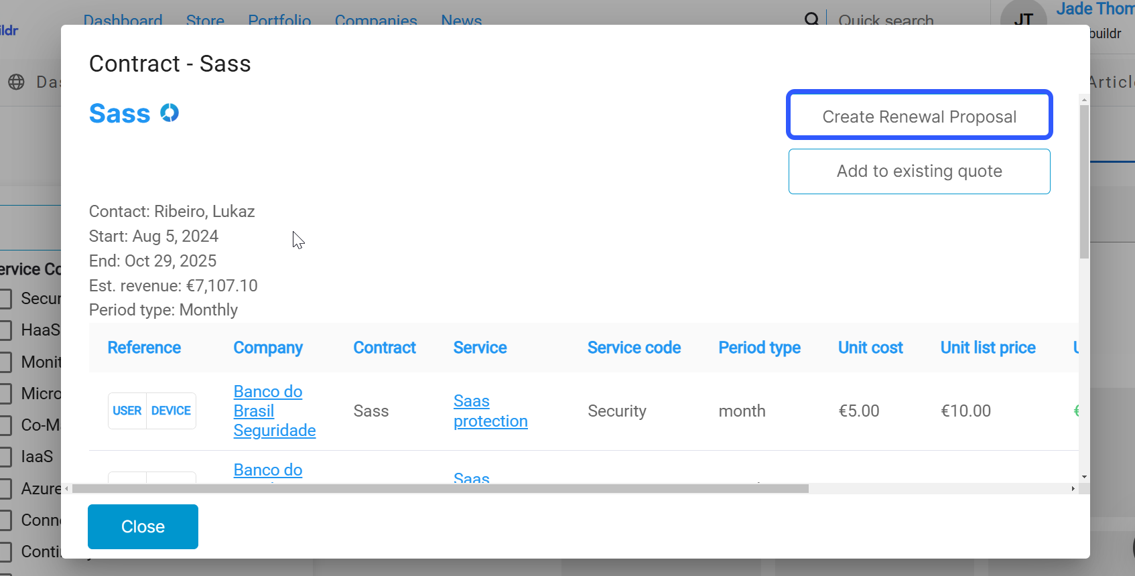Select End: Oct 29, 2025 text
Screen dimensions: 1135x576
click(153, 261)
